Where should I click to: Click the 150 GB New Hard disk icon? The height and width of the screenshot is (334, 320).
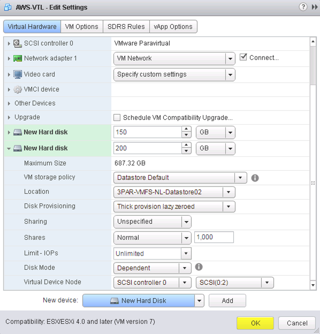tap(18, 132)
